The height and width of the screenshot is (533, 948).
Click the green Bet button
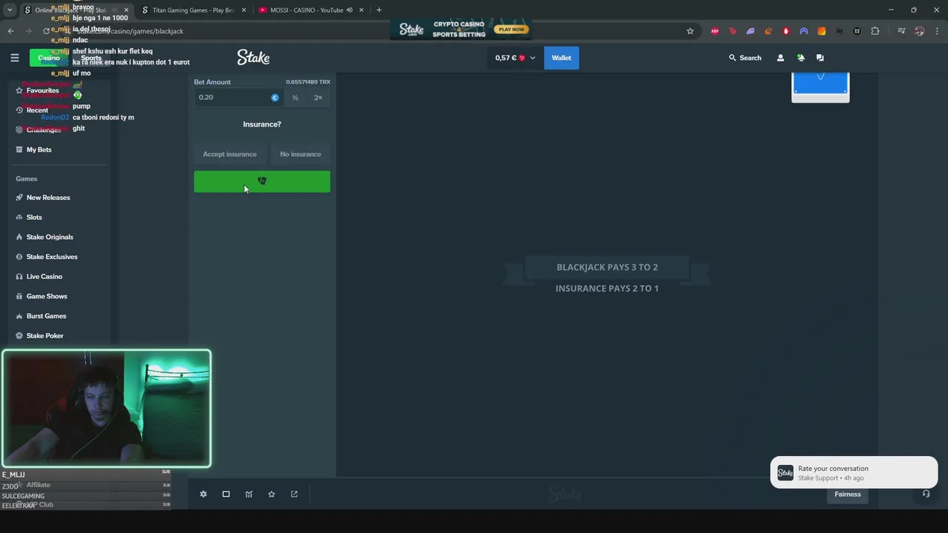262,181
